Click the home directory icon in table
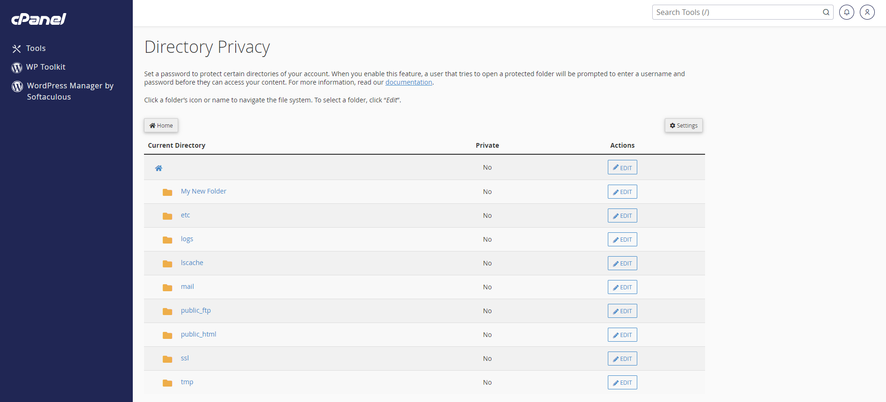Screen dimensions: 886x402 point(158,168)
